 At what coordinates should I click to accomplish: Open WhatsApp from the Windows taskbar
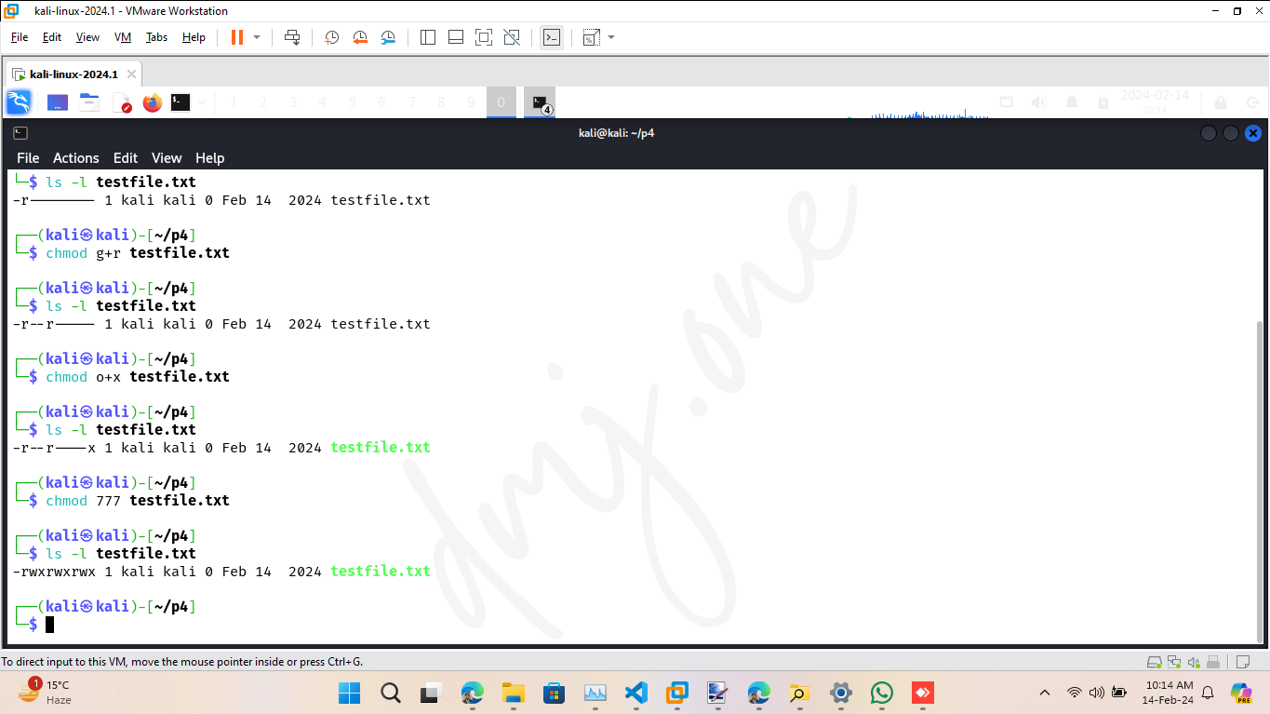point(882,693)
